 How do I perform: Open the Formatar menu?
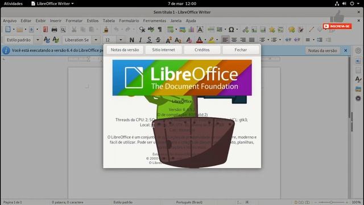tap(74, 20)
